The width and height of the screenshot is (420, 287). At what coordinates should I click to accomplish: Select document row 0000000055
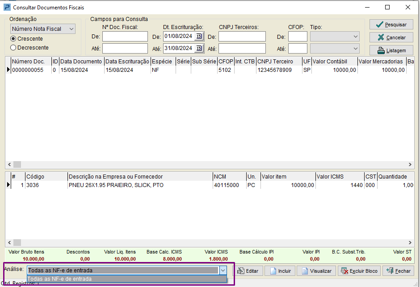pyautogui.click(x=209, y=70)
